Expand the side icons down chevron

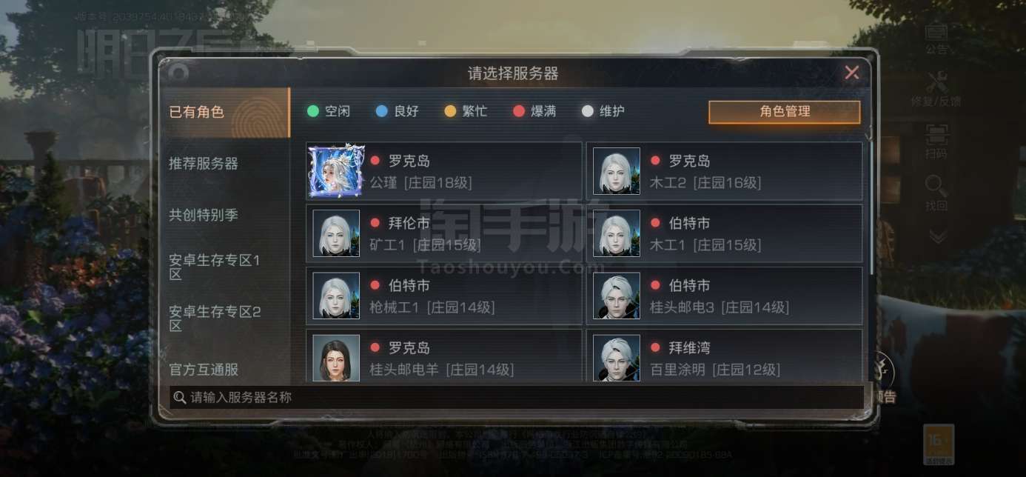click(937, 237)
